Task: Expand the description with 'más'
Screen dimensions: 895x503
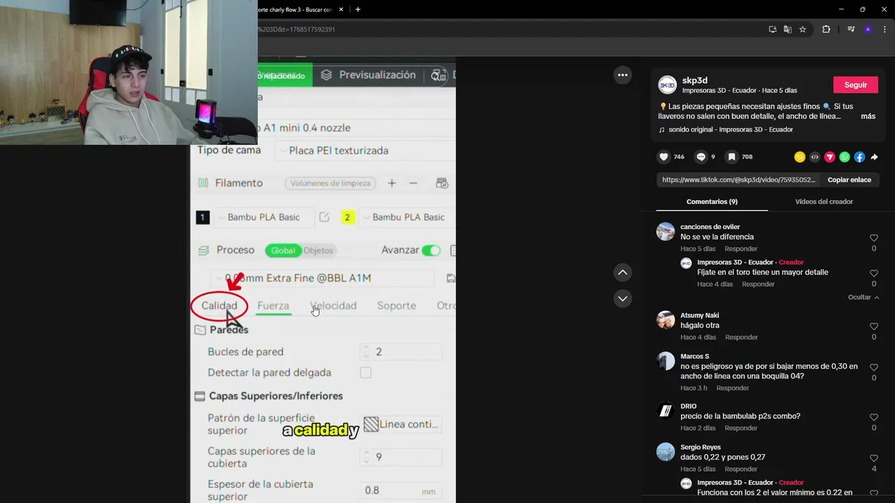Action: (x=868, y=117)
